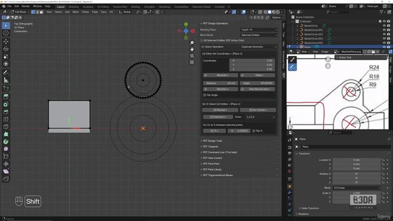Expand the PDT Parts Library panel

click(212, 169)
